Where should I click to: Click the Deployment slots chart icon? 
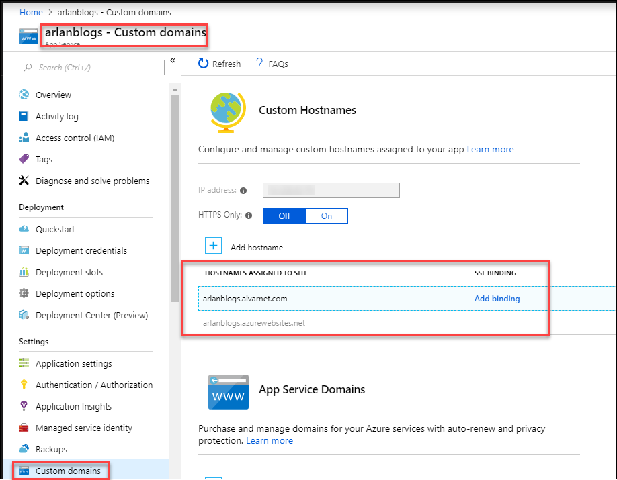(24, 272)
